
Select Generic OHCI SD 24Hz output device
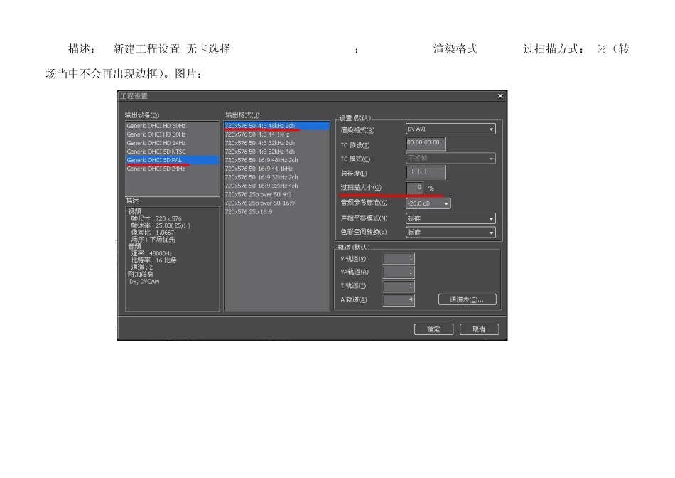pos(172,169)
